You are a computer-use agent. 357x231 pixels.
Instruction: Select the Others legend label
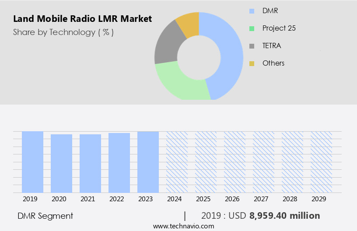point(273,63)
